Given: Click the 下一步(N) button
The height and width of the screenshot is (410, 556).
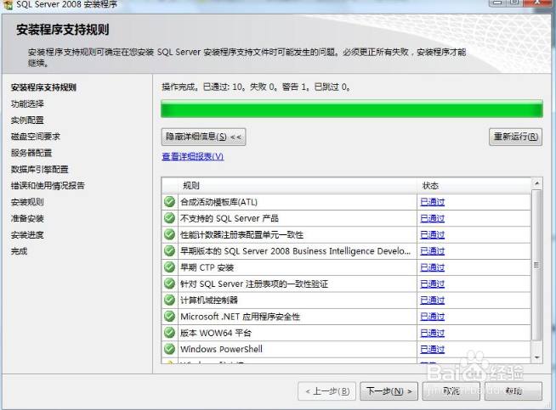Looking at the screenshot, I should pos(389,391).
